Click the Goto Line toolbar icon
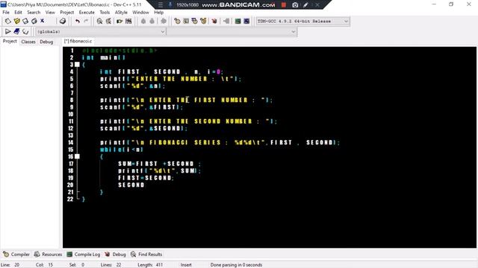The image size is (478, 268). click(128, 21)
